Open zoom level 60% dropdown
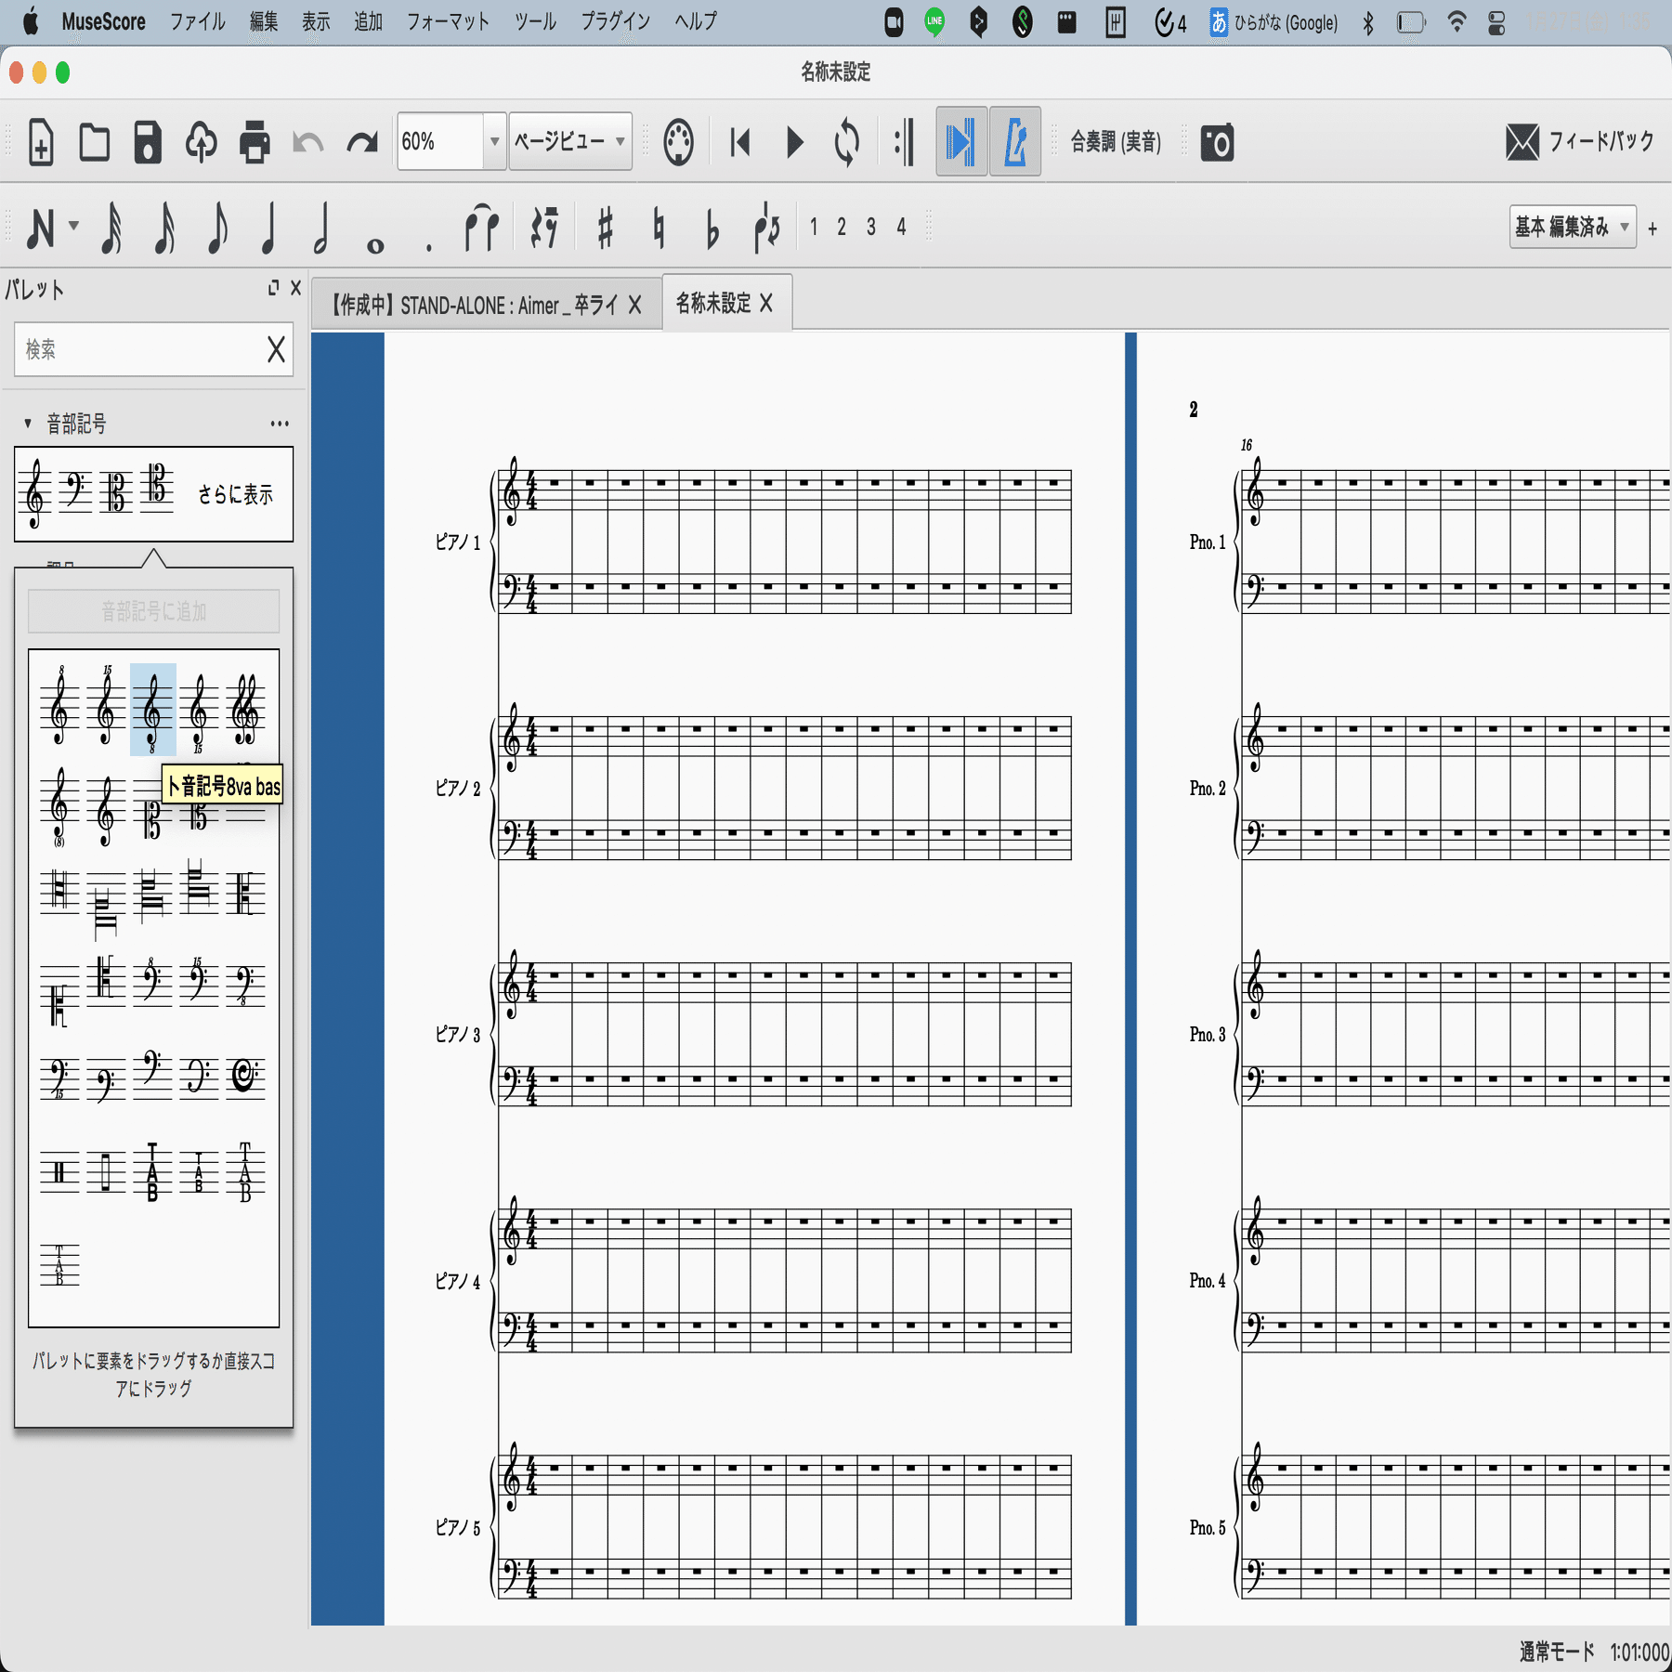This screenshot has height=1672, width=1672. [494, 141]
